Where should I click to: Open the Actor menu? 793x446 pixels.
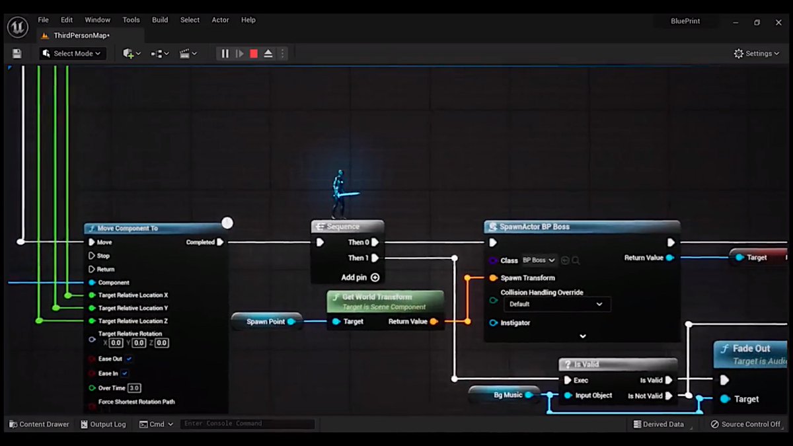coord(220,20)
